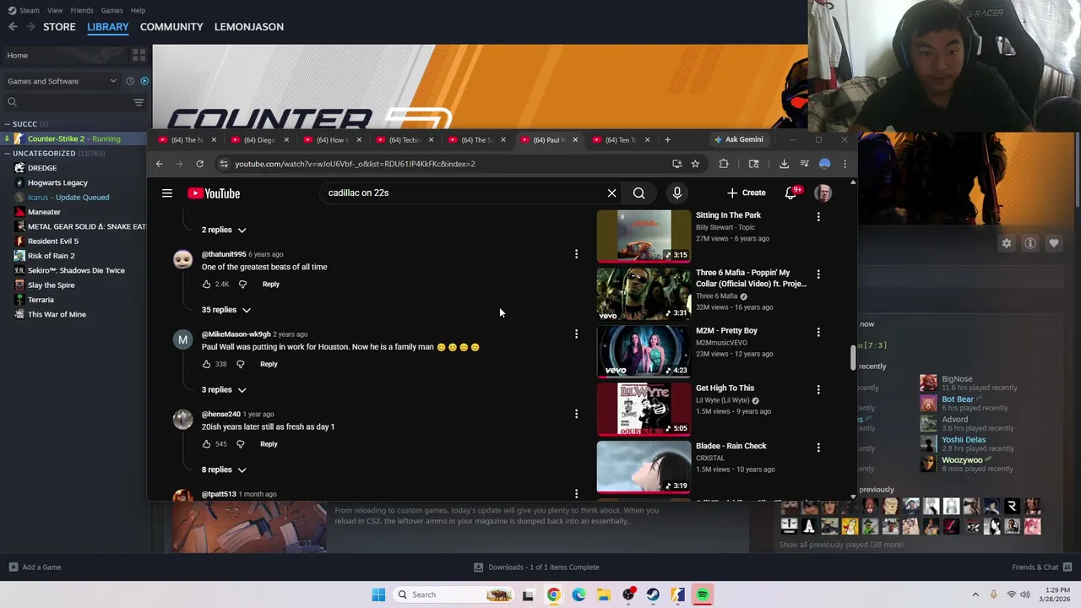Click the Windows taskbar Search box

(x=453, y=594)
